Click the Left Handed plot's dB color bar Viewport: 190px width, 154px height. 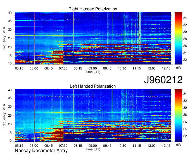click(x=178, y=116)
